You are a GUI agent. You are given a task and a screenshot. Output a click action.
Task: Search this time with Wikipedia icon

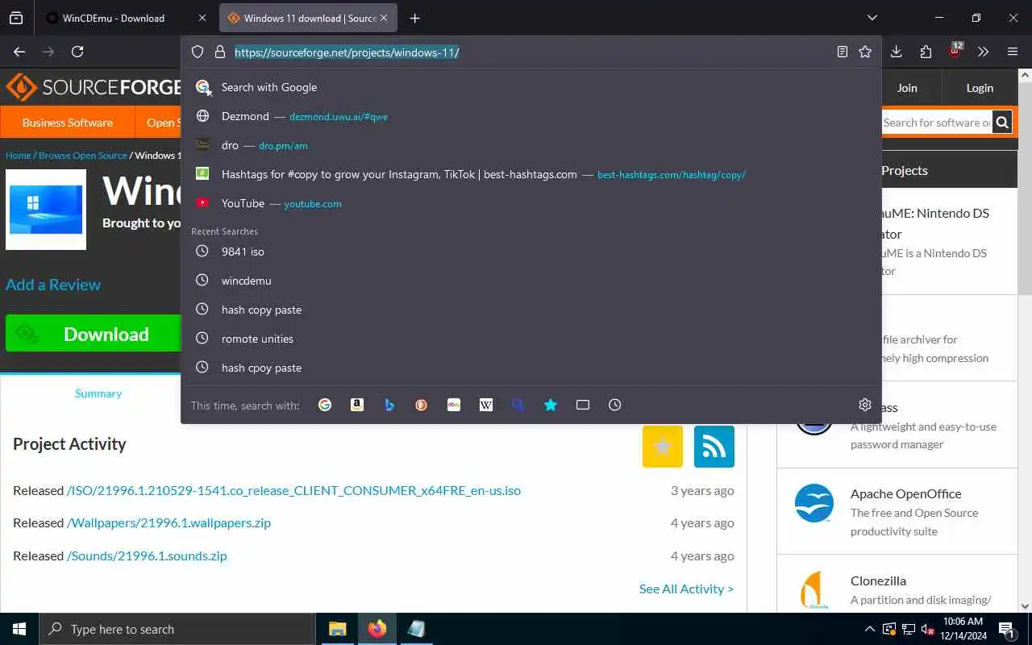pos(486,405)
